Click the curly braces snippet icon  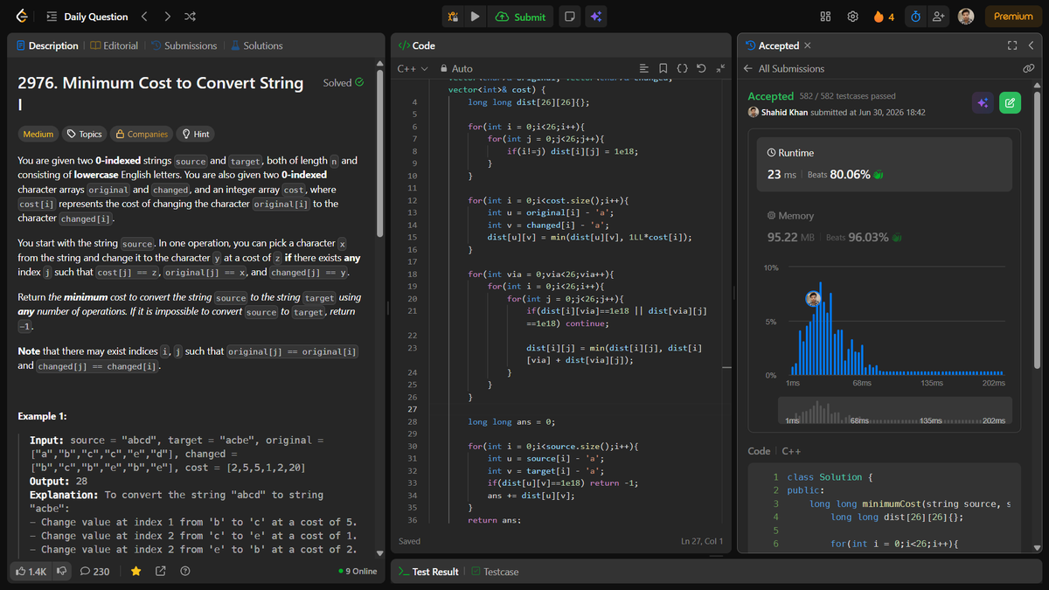pos(683,68)
